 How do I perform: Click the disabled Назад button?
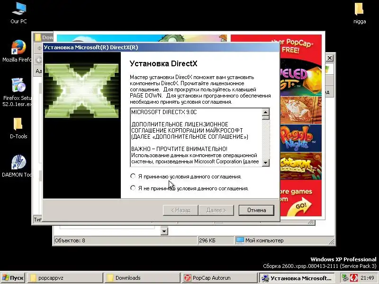[x=180, y=210]
